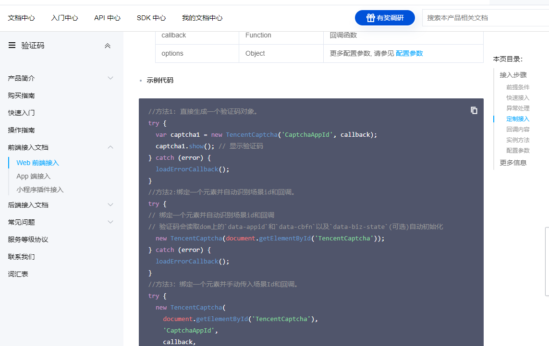The height and width of the screenshot is (346, 549).
Task: Collapse the 验证码 sidebar with double-chevron
Action: coord(108,46)
